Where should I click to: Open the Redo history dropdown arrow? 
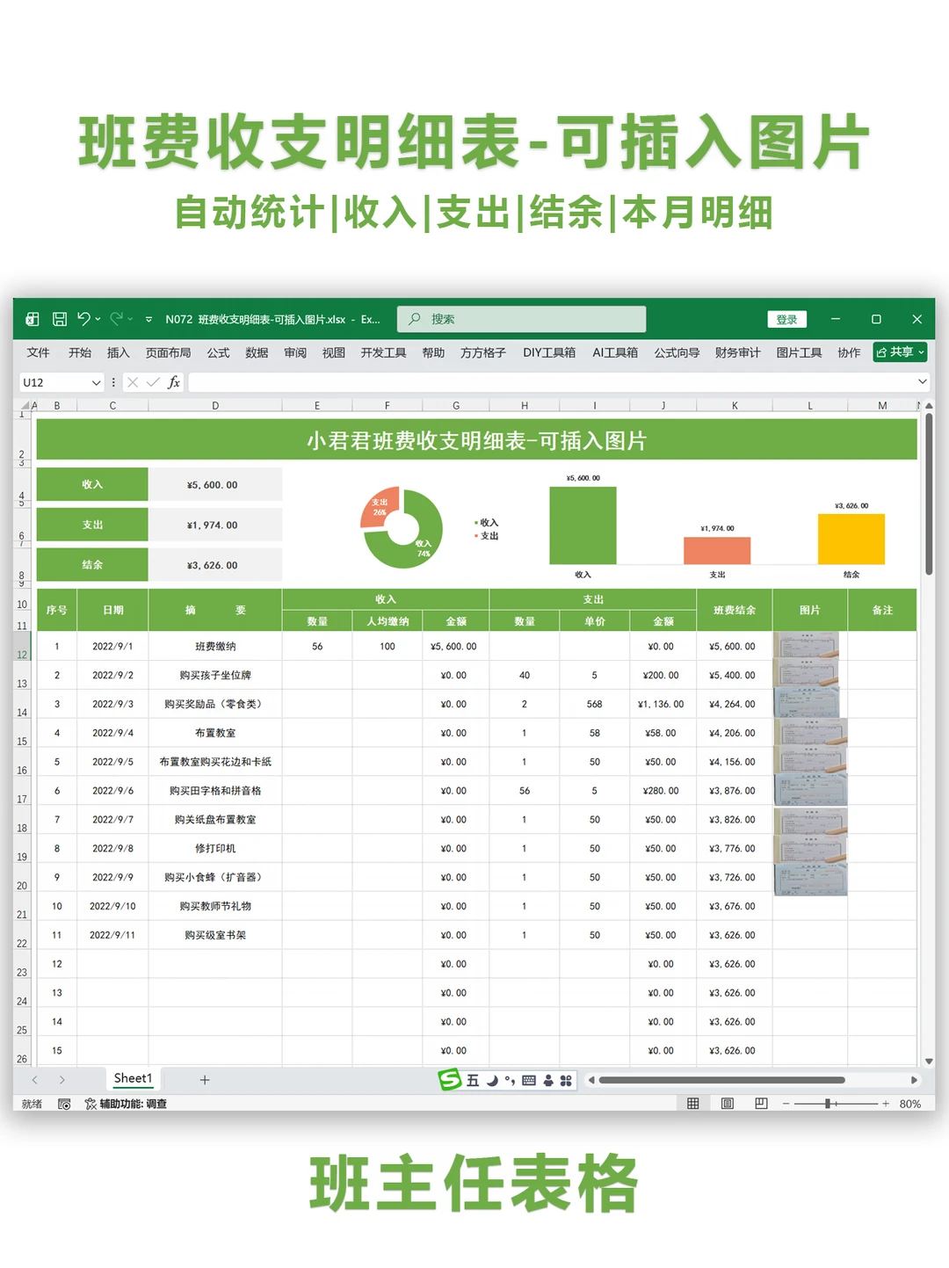pyautogui.click(x=130, y=319)
